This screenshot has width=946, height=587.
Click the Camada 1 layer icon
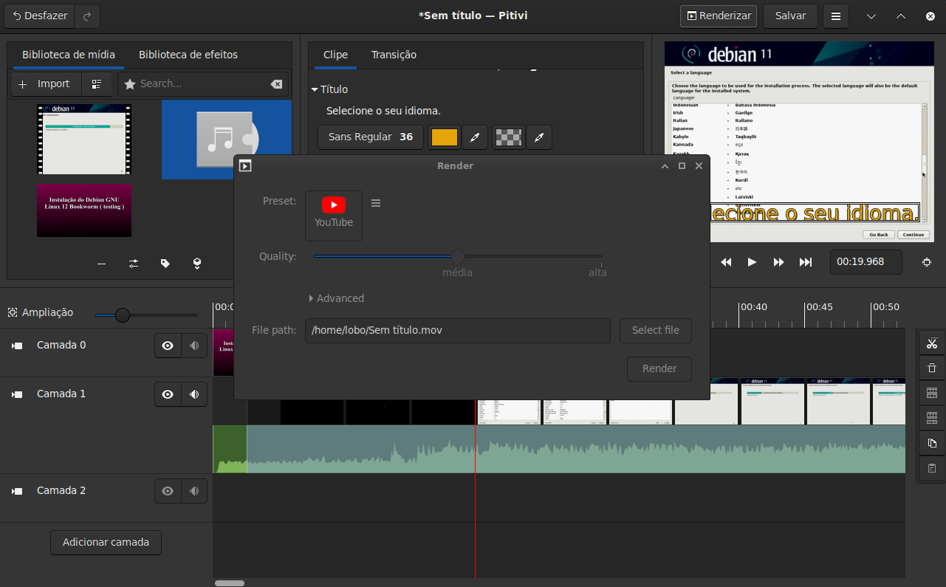tap(17, 394)
